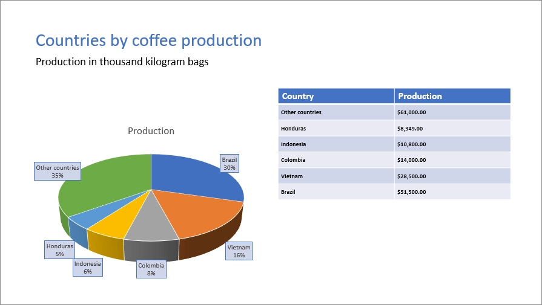This screenshot has height=305, width=542.
Task: Select the title 'Countries by coffee production'
Action: coord(148,40)
